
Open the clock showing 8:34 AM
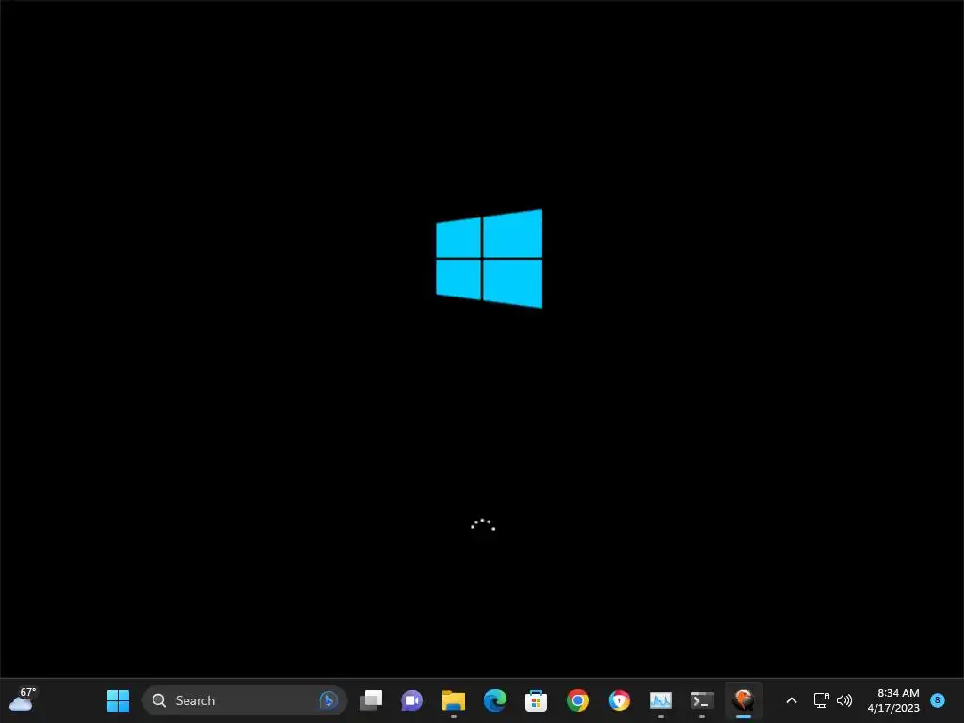point(893,700)
